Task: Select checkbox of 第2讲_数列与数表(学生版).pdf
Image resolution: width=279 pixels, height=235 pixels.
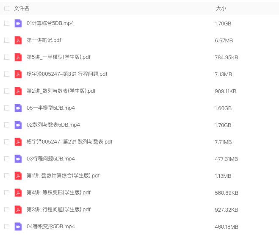Action: (x=7, y=91)
